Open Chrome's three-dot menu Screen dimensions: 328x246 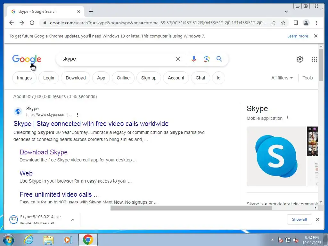tap(316, 23)
